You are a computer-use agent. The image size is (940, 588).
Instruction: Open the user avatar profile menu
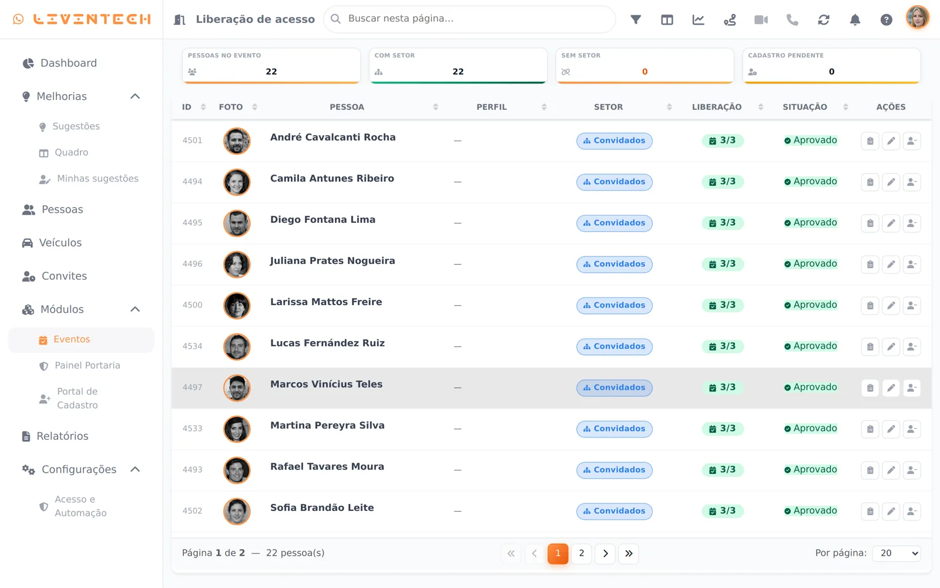point(918,17)
